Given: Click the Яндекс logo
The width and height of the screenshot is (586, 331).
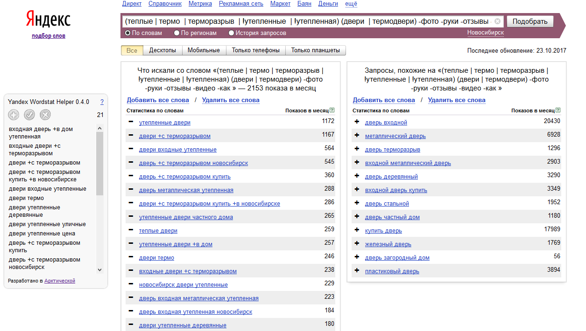Looking at the screenshot, I should [x=49, y=20].
